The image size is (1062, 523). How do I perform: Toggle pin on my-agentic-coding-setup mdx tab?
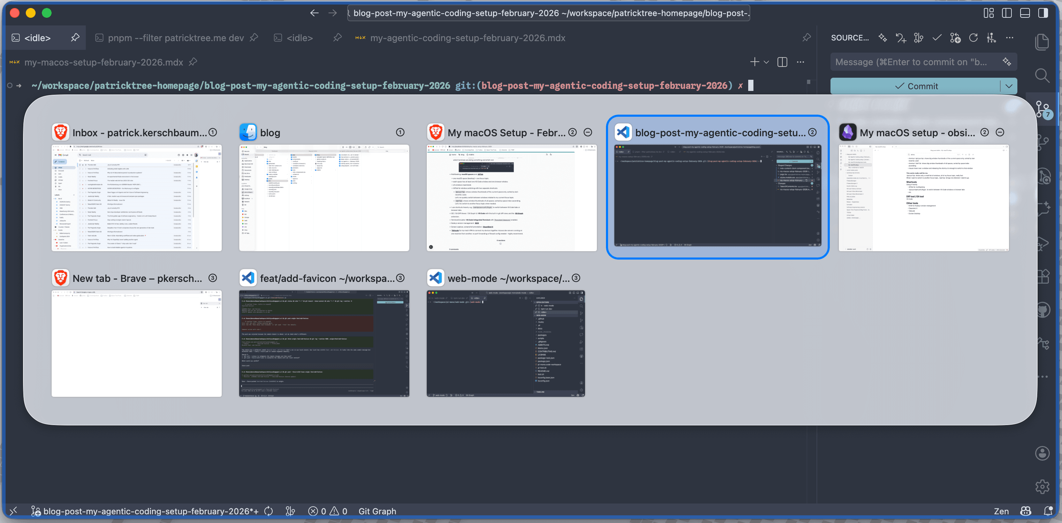click(x=807, y=38)
